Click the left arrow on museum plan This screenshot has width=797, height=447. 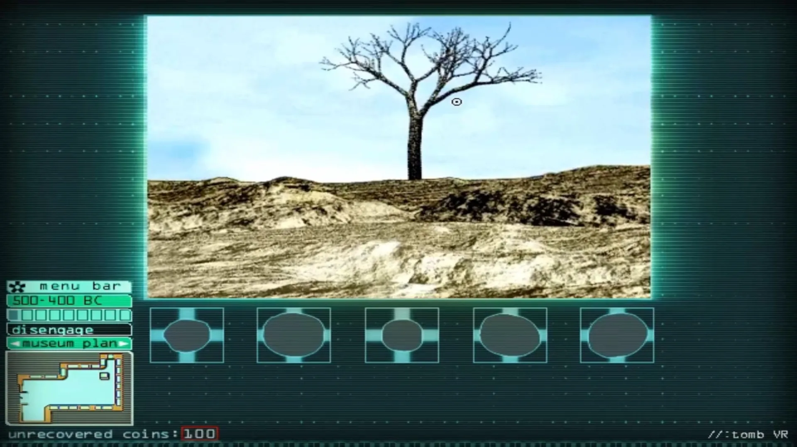point(15,344)
